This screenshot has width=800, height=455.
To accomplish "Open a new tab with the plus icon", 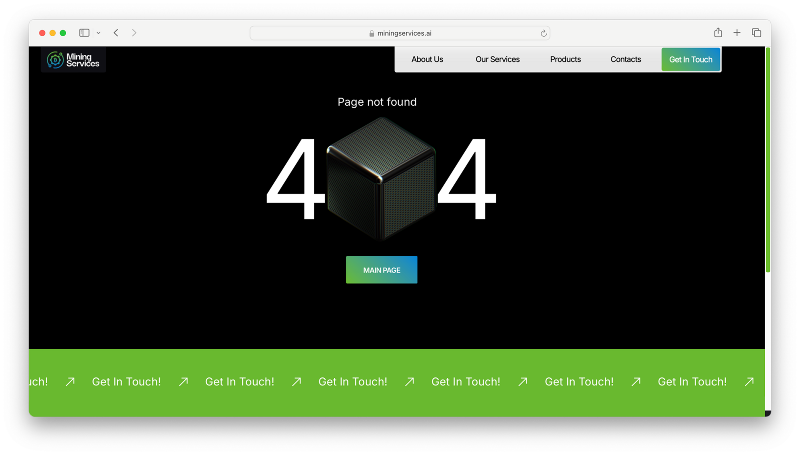I will point(737,33).
